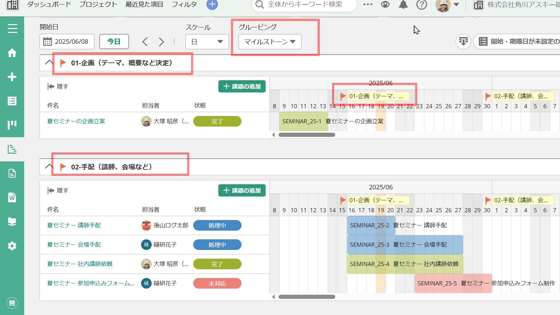This screenshot has height=315, width=560.
Task: Click the horizontal scrollbar of the 02-手配 chart
Action: 307,297
